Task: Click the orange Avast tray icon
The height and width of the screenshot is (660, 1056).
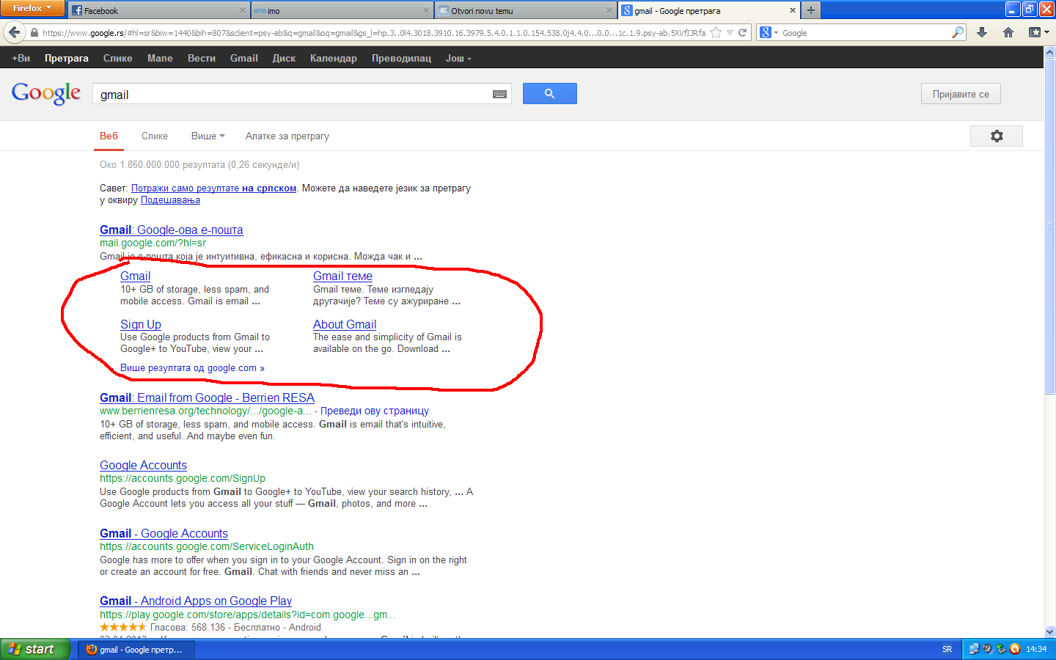Action: [1015, 649]
